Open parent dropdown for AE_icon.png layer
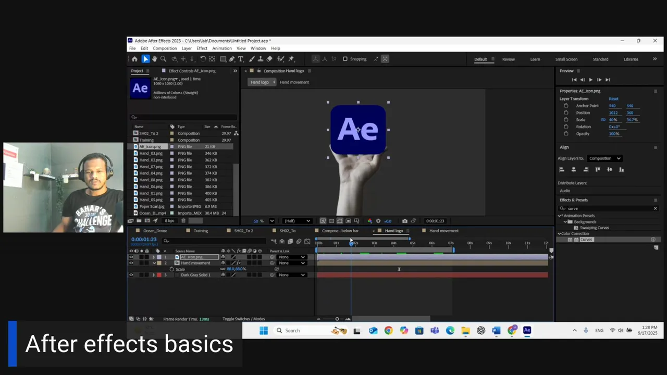Viewport: 667px width, 375px height. click(x=292, y=257)
